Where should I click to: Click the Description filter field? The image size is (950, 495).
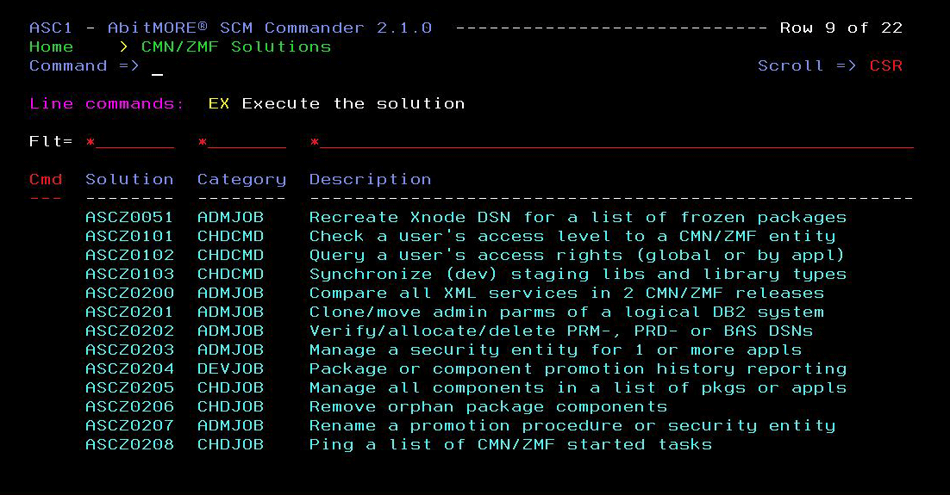(611, 141)
